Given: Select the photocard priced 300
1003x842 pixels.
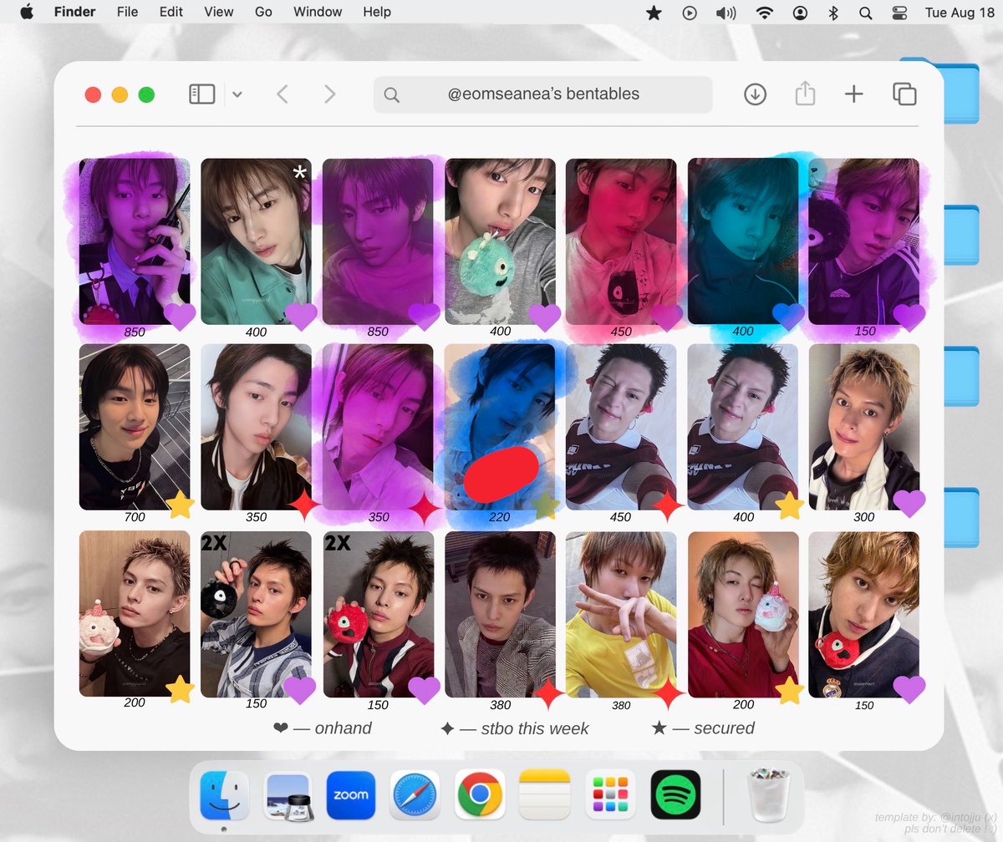Looking at the screenshot, I should 864,427.
